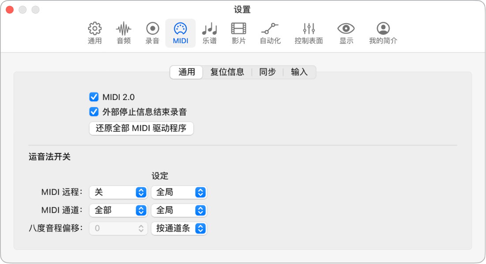打开显示设置面板
Image resolution: width=486 pixels, height=264 pixels.
coord(346,33)
